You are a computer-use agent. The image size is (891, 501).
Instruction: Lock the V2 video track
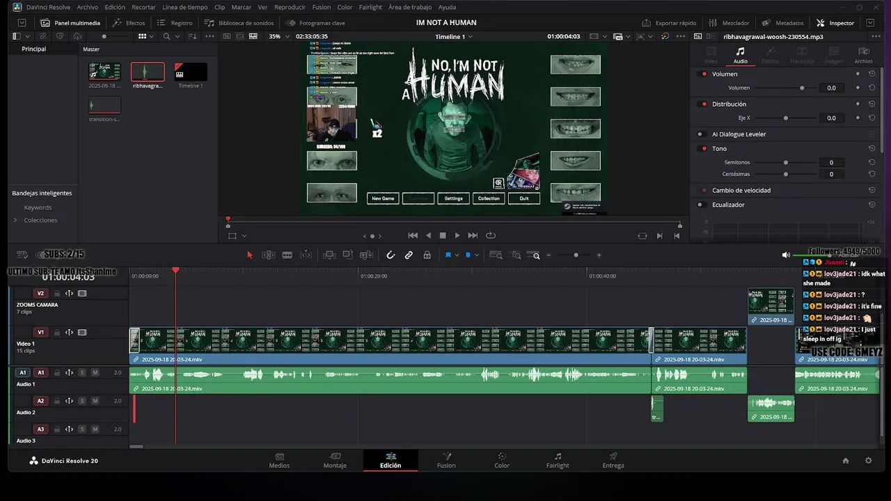click(x=57, y=294)
